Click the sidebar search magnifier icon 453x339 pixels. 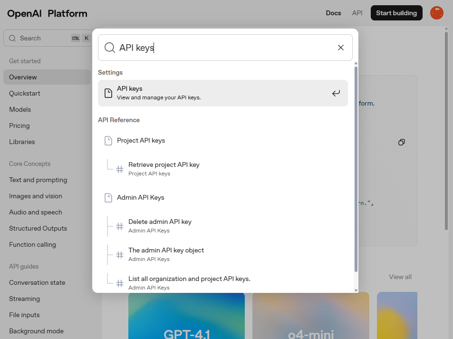coord(12,38)
